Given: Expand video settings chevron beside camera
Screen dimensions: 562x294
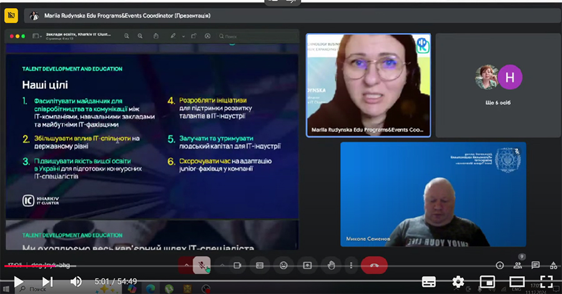Looking at the screenshot, I should 222,265.
